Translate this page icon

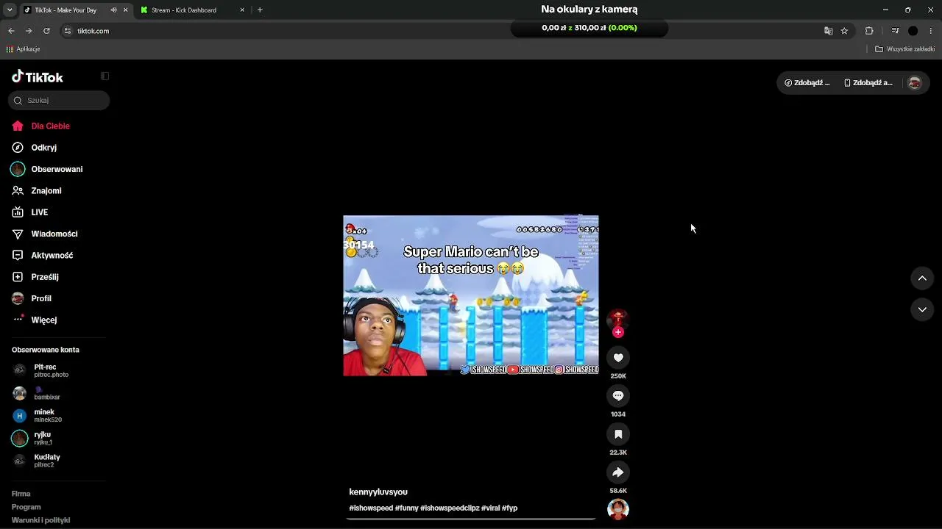click(828, 31)
